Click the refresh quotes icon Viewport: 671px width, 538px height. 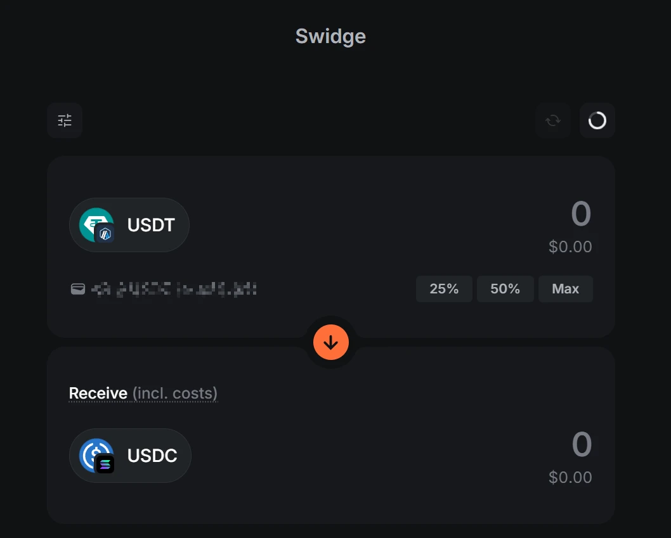553,120
